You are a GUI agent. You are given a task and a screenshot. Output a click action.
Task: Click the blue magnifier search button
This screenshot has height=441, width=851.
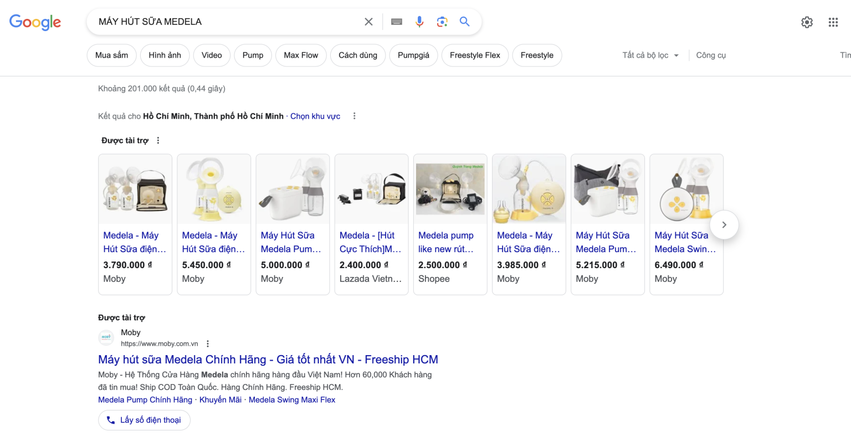pos(465,22)
